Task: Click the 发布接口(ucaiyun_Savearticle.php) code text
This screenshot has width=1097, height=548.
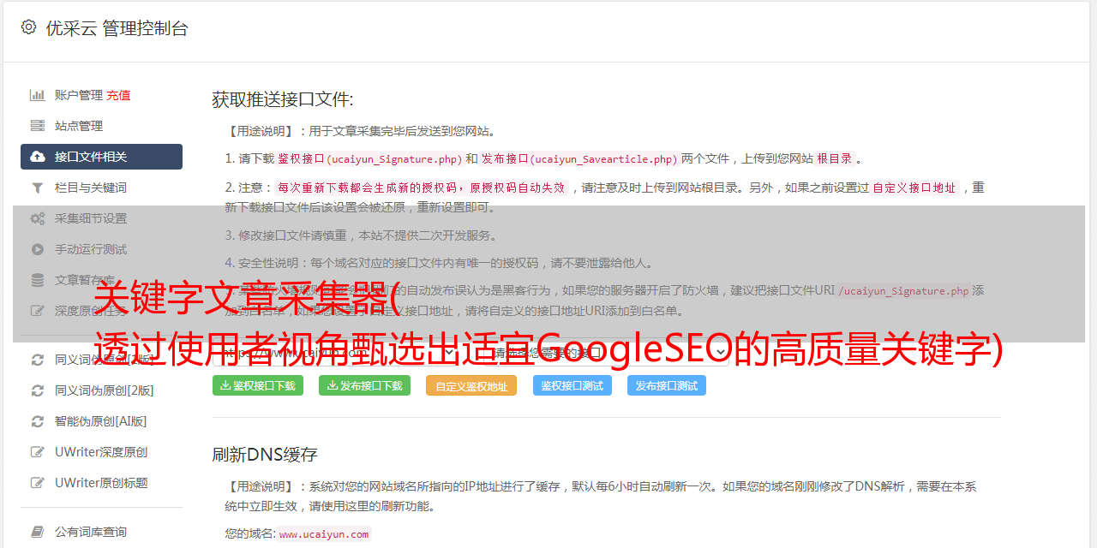Action: [x=579, y=158]
